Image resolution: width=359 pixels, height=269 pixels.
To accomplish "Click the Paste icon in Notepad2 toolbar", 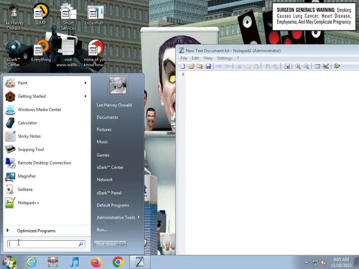I will coord(256,66).
